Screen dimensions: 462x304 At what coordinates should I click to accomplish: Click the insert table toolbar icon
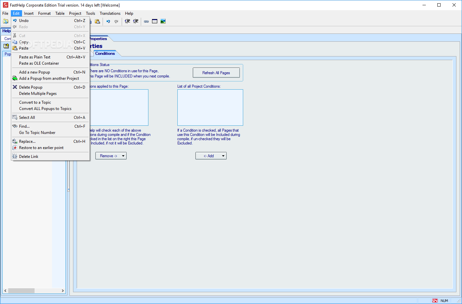click(x=155, y=21)
